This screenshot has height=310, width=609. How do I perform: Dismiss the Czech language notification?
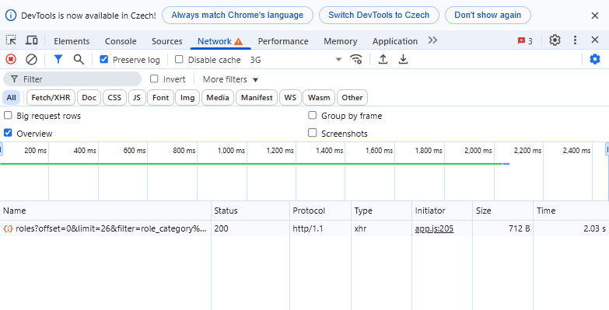click(x=595, y=16)
